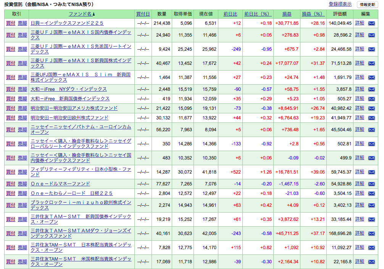Click mail icon for パトナム・ユーロインカムオープン row
The height and width of the screenshot is (269, 384).
click(371, 130)
